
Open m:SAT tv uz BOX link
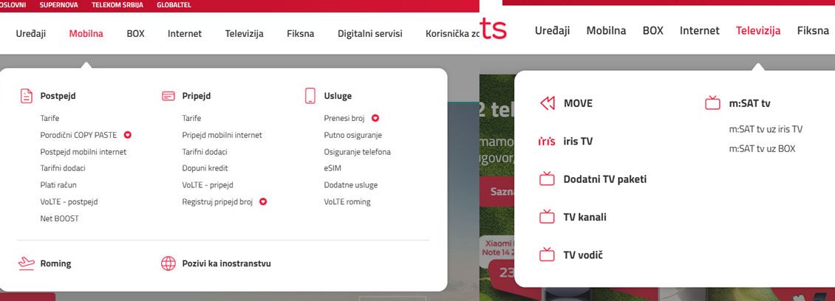(x=762, y=149)
